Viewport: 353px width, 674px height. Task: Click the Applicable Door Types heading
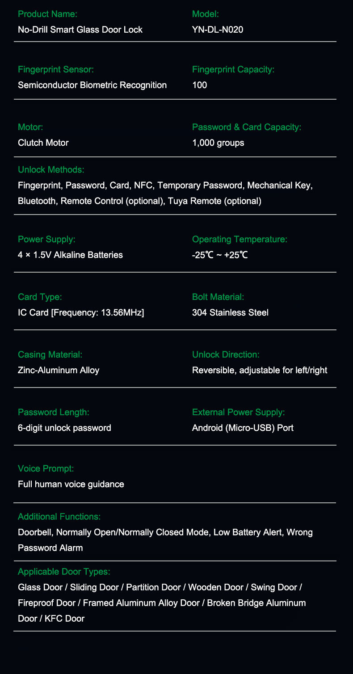pos(64,572)
